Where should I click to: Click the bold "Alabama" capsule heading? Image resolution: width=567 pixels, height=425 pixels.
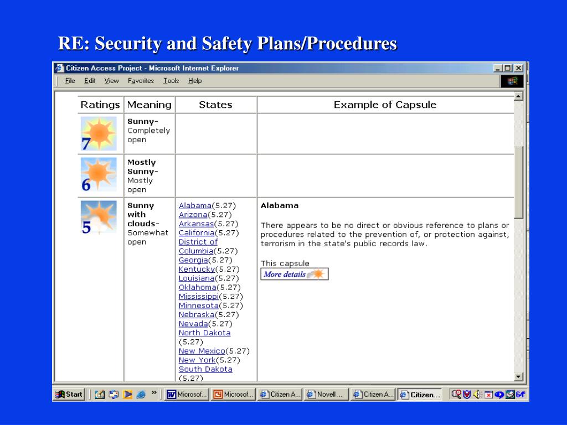(280, 205)
